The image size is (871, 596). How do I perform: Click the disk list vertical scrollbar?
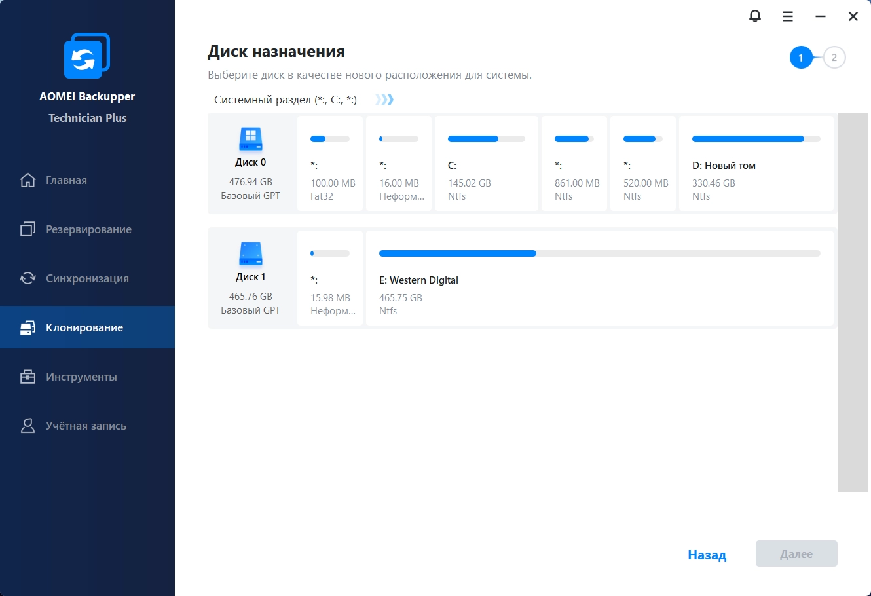pyautogui.click(x=854, y=302)
